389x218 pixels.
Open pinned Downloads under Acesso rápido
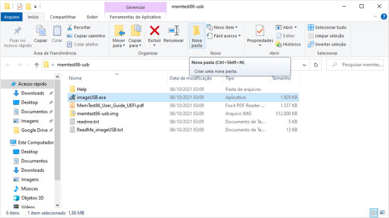pyautogui.click(x=32, y=93)
